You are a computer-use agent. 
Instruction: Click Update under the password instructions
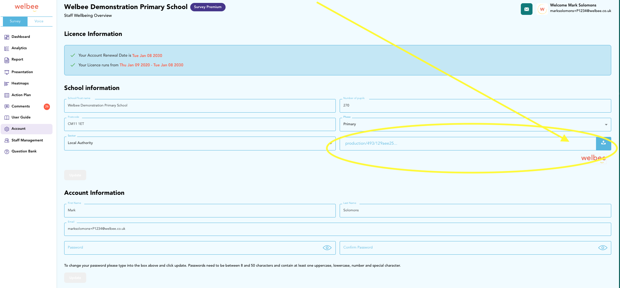[75, 278]
